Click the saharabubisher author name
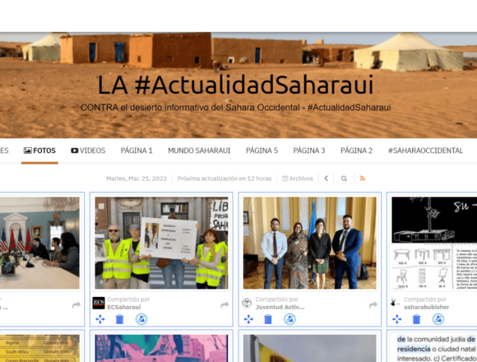This screenshot has height=362, width=477. (x=426, y=307)
